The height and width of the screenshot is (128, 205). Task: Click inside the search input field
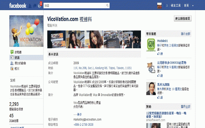[74, 5]
